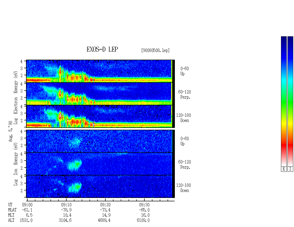Click the ALT row label
This screenshot has height=227, width=294.
tap(11, 221)
